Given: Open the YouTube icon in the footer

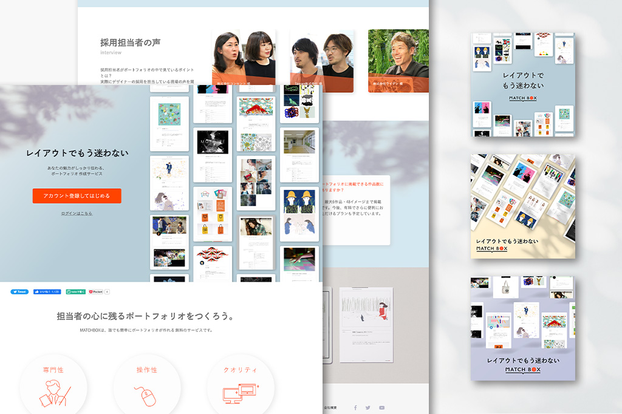Looking at the screenshot, I should pyautogui.click(x=381, y=408).
